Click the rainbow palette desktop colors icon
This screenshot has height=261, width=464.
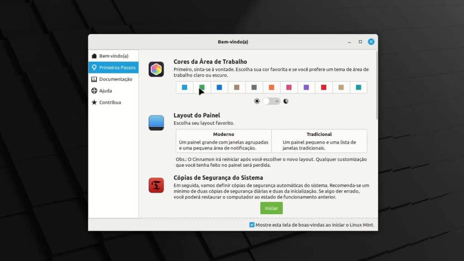point(156,68)
